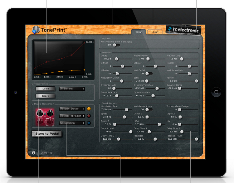Screen dimensions: 234x183
Task: Open the No selection knob dropdown
Action: [72, 123]
